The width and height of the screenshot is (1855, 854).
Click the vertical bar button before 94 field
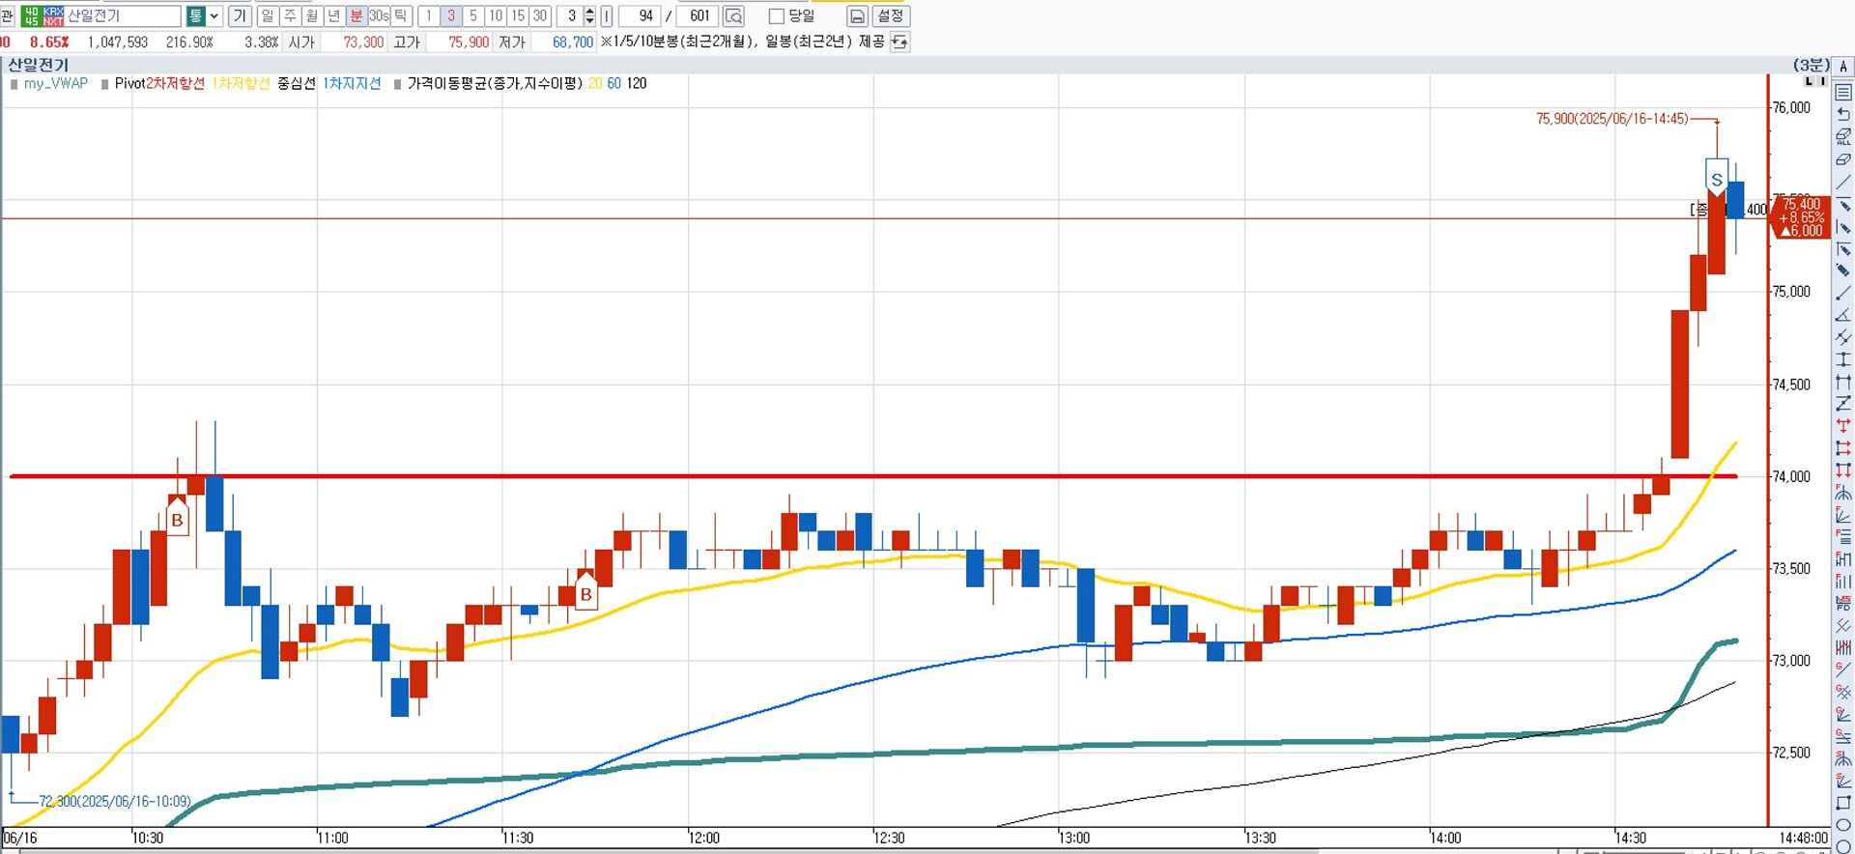pyautogui.click(x=606, y=16)
